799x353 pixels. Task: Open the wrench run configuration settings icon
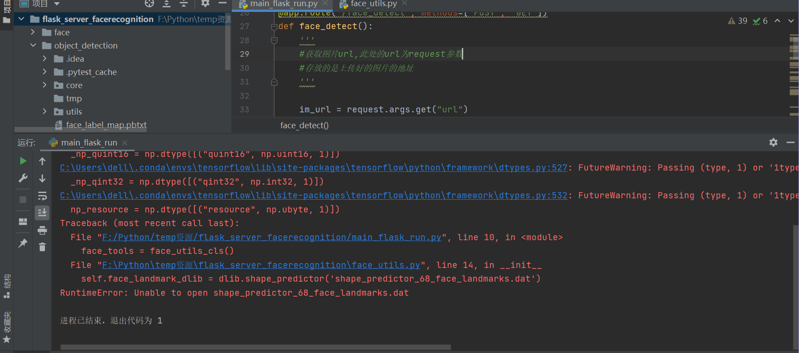tap(23, 178)
